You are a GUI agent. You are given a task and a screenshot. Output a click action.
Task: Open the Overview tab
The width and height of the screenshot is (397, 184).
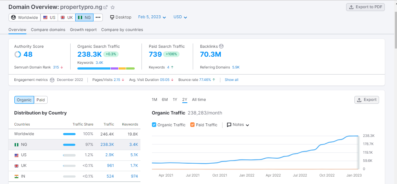coord(17,30)
